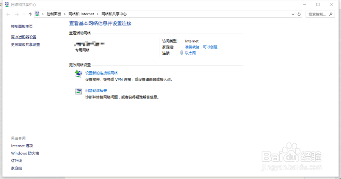Click the 准备就绪，可以创建 homegroup link

[x=201, y=47]
